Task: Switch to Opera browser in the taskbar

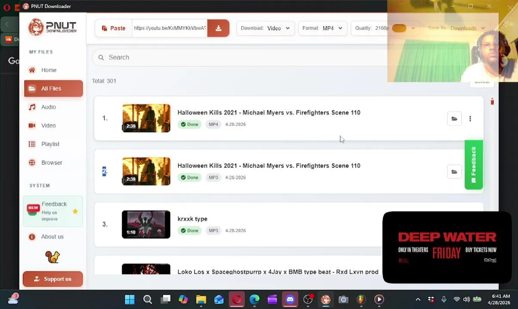Action: tap(237, 299)
